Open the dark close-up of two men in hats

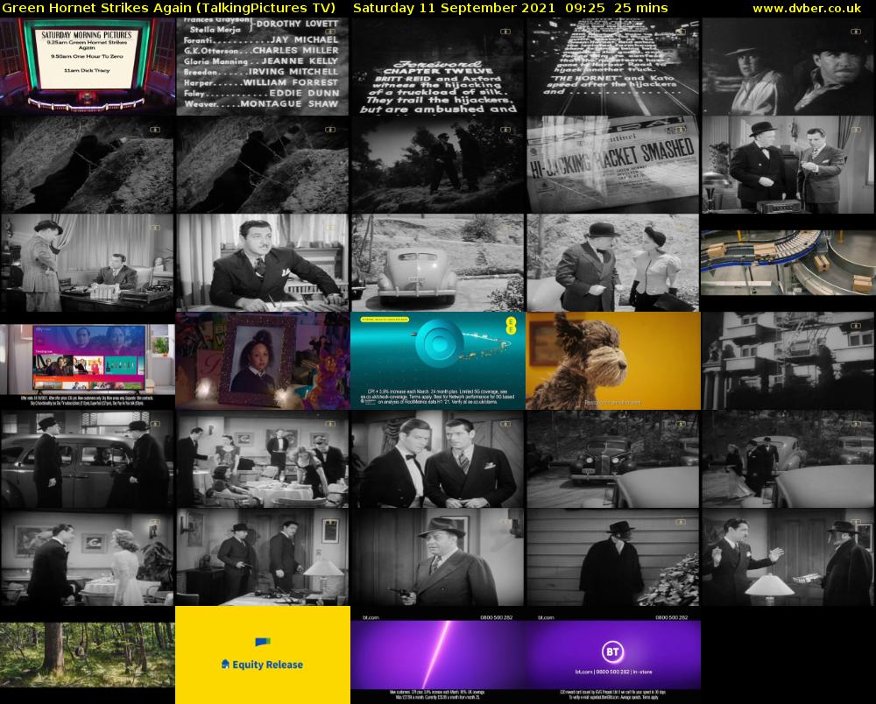click(788, 67)
